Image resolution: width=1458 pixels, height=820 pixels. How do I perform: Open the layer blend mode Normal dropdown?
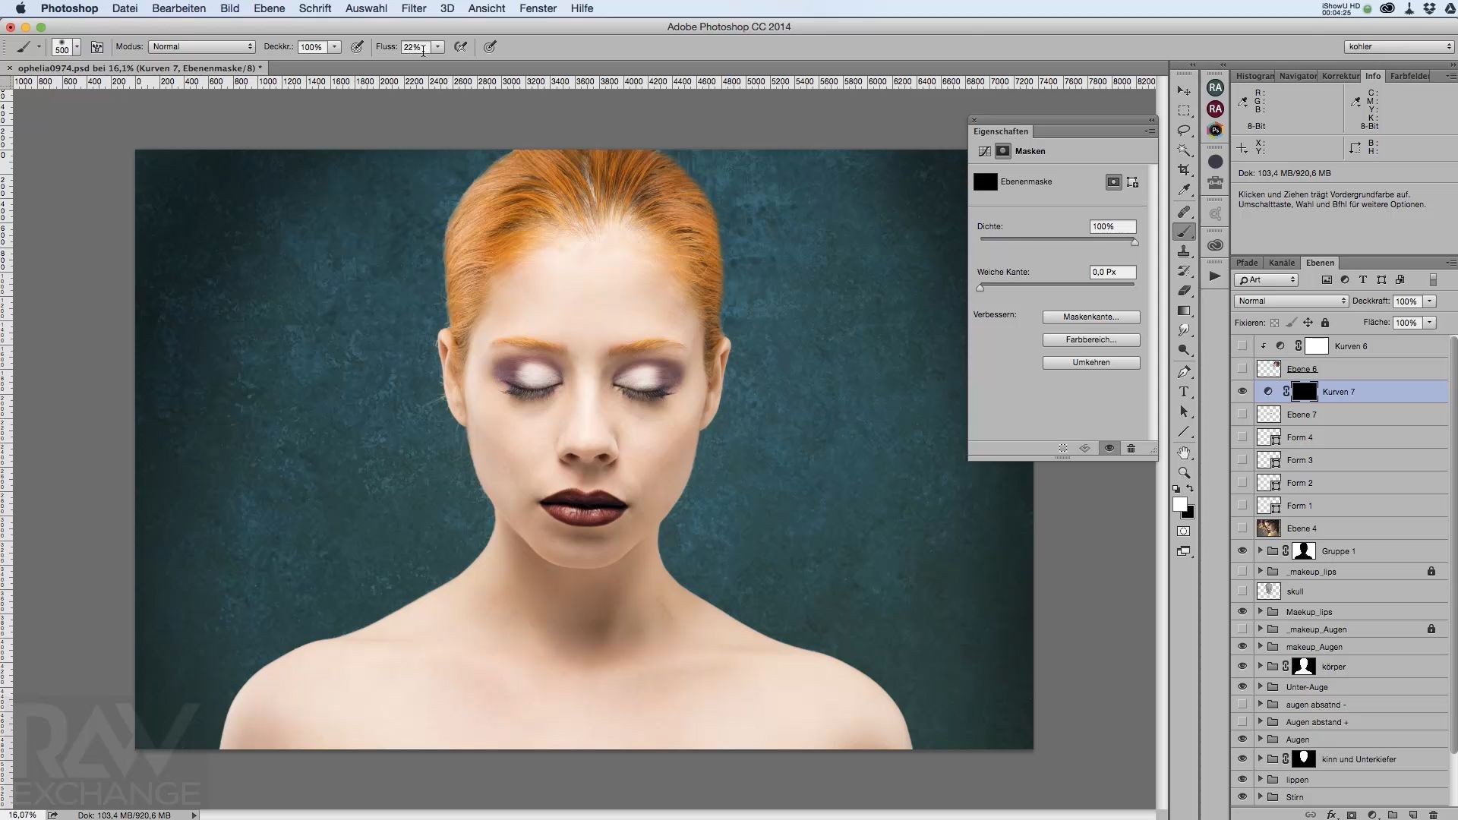1291,301
